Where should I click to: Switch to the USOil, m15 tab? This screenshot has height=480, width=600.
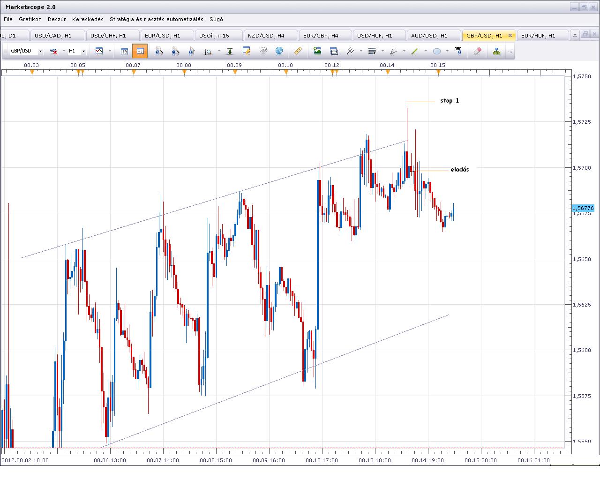click(x=218, y=36)
